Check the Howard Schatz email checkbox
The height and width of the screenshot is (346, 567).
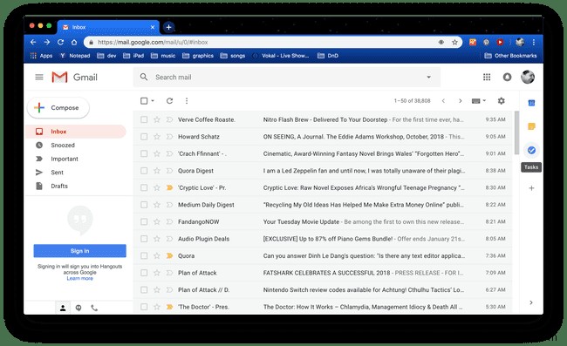coord(144,137)
